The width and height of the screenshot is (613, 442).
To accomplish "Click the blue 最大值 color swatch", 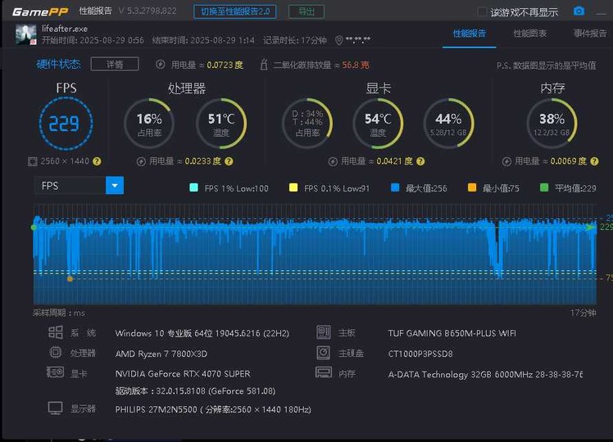I will click(x=394, y=187).
